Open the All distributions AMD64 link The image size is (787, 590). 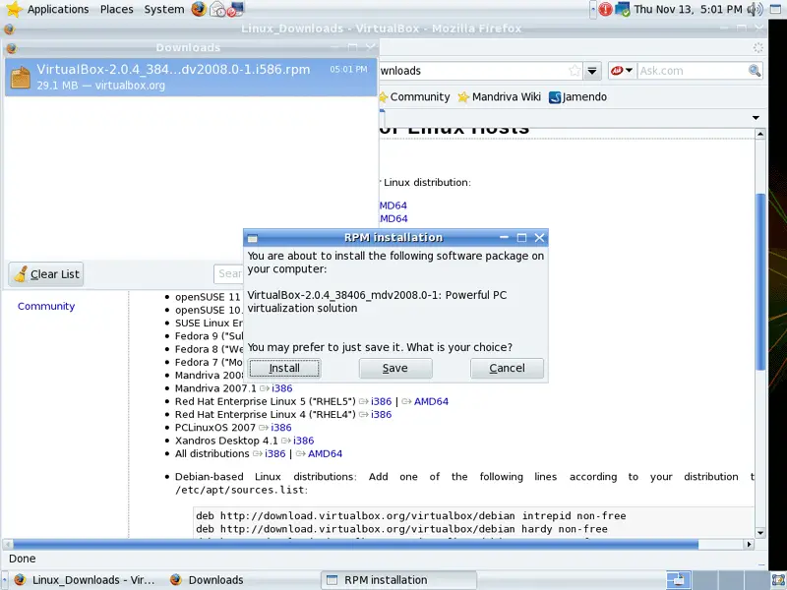[x=326, y=453]
